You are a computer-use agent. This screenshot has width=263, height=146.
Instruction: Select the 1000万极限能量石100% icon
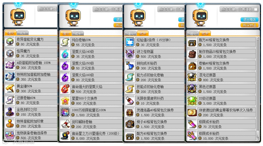coord(65,112)
